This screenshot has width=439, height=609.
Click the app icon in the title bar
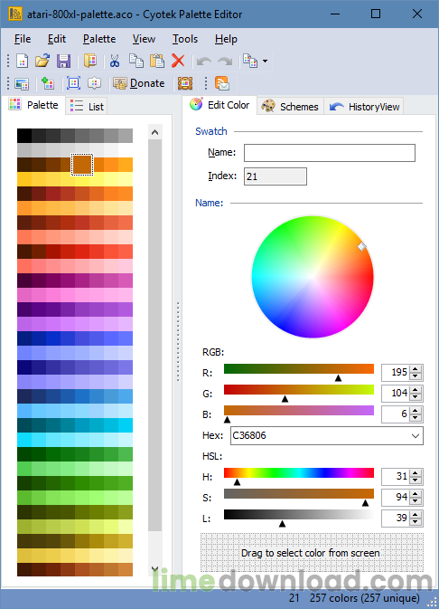pos(15,14)
